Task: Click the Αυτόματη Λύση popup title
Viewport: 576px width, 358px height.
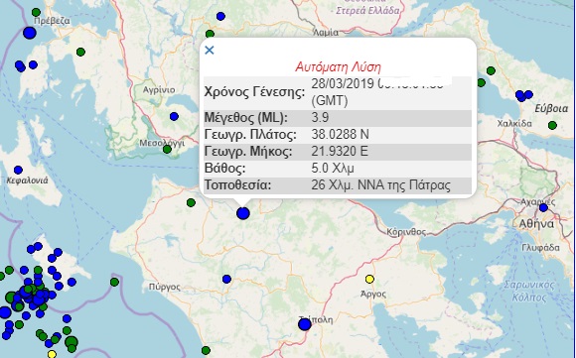Action: [x=338, y=67]
